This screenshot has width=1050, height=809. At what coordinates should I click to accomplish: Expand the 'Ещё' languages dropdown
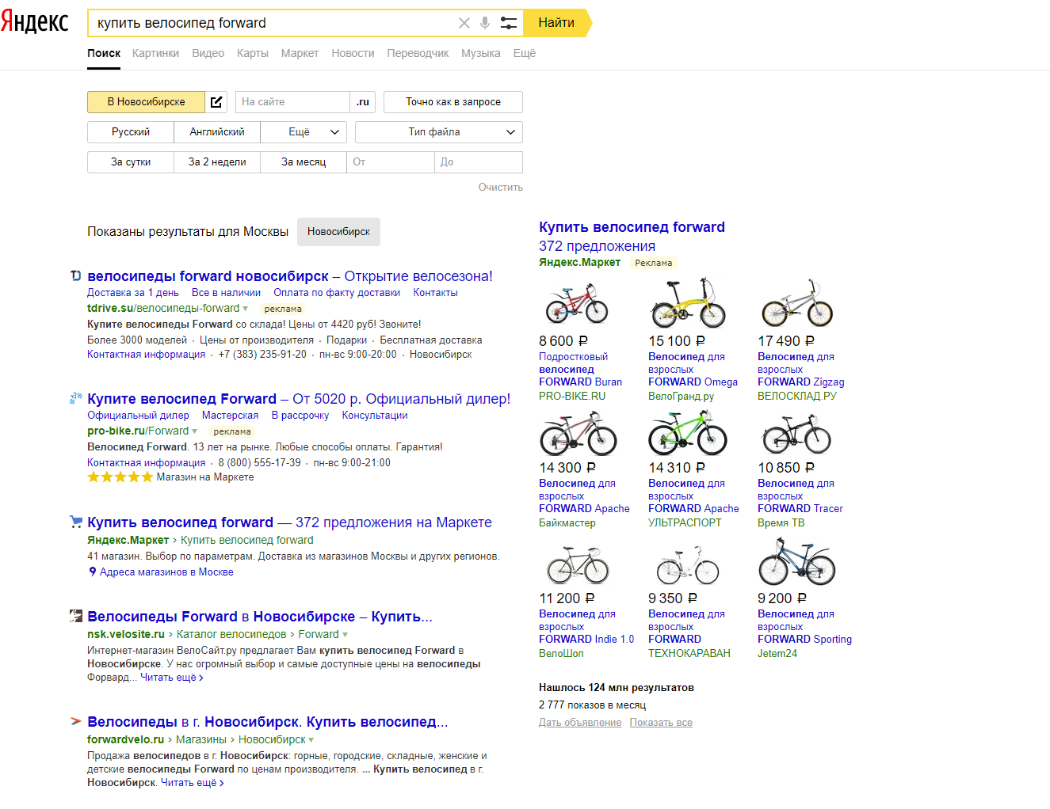tap(304, 132)
